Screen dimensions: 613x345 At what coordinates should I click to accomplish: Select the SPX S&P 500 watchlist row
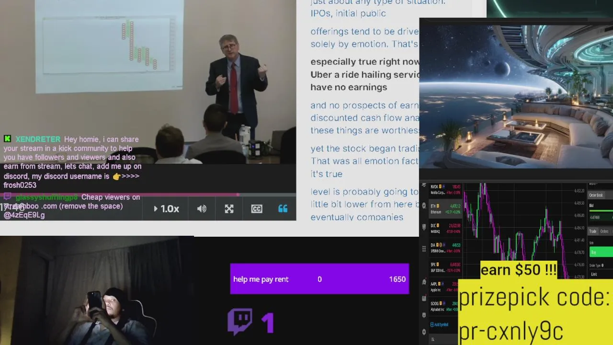[445, 267]
